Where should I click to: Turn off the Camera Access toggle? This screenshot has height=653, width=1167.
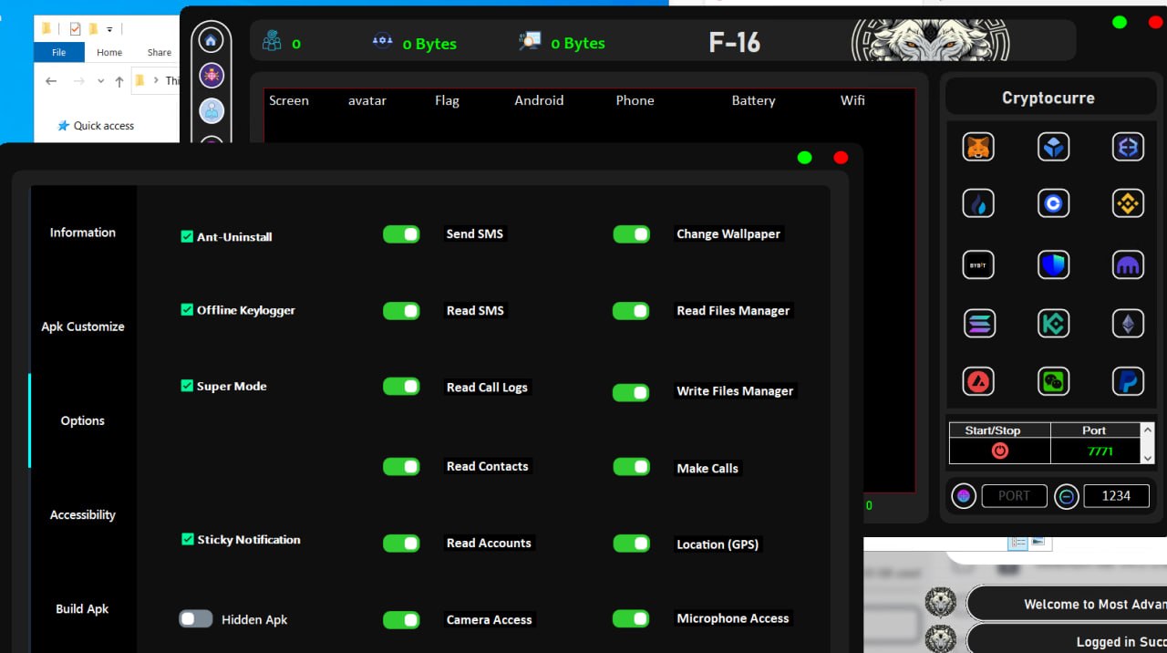401,620
